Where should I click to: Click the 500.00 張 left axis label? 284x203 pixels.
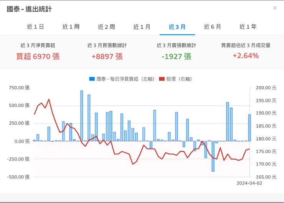(x=19, y=105)
